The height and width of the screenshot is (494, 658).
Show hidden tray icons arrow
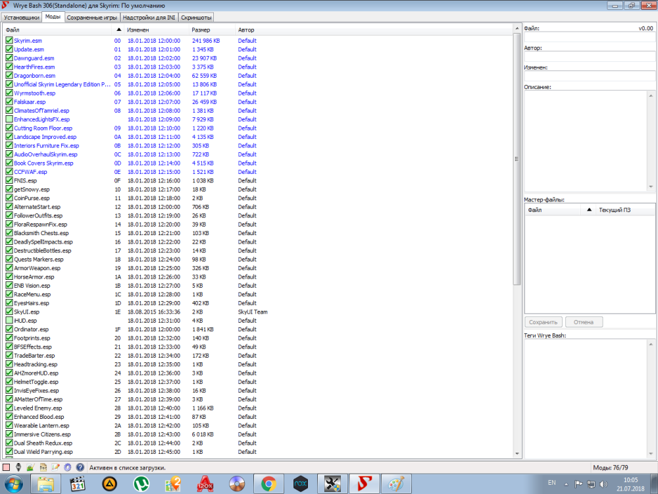pyautogui.click(x=566, y=484)
